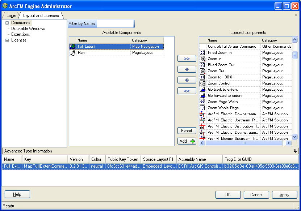Select the Zoom Whole Page row text
The width and height of the screenshot is (301, 211).
(223, 108)
